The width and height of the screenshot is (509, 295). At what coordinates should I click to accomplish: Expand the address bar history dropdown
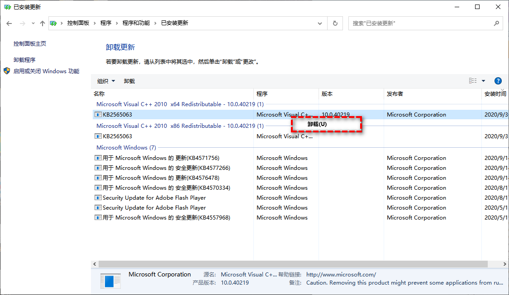[x=320, y=23]
